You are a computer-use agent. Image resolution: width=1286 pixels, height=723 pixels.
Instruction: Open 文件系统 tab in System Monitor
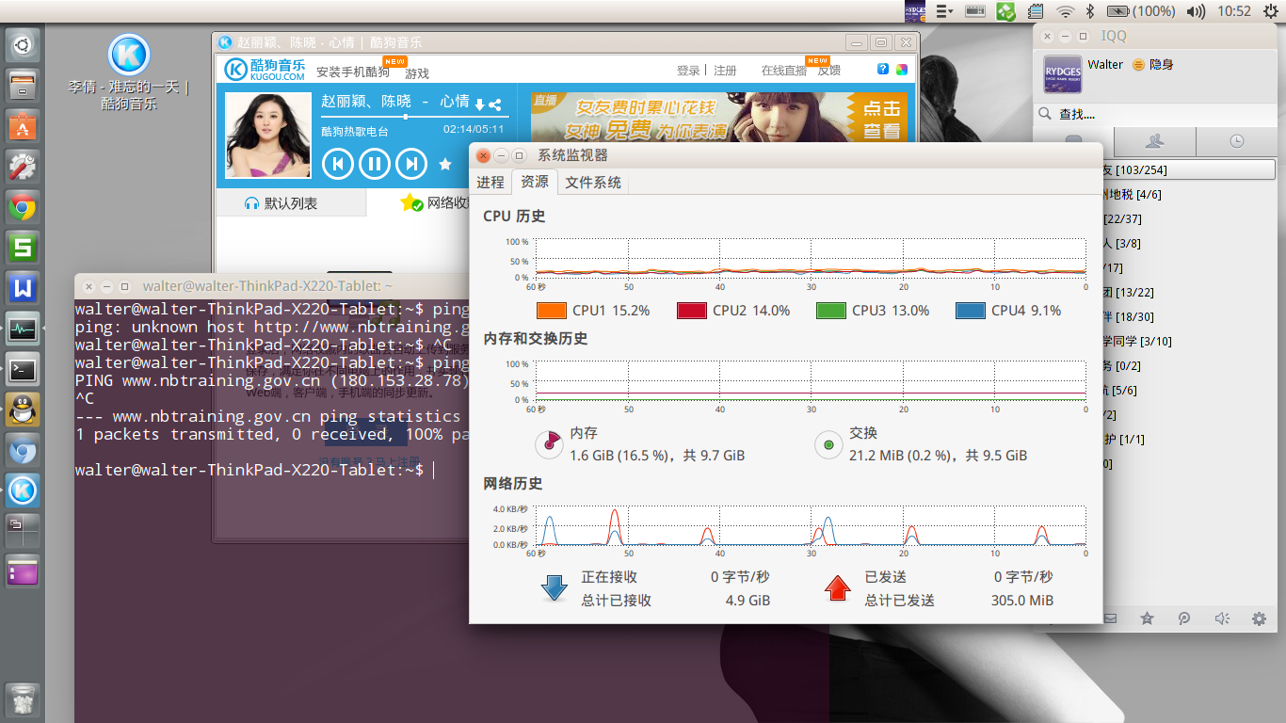(x=593, y=183)
